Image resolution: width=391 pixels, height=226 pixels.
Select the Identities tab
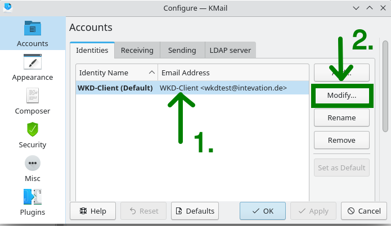coord(92,51)
